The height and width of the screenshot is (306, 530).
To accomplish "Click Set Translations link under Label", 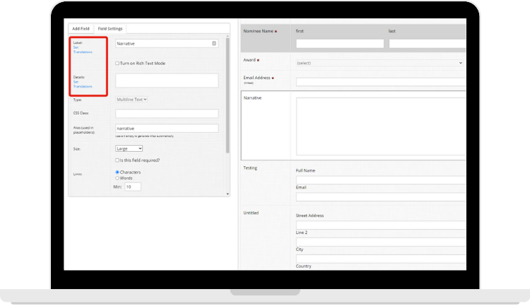I will coord(83,49).
